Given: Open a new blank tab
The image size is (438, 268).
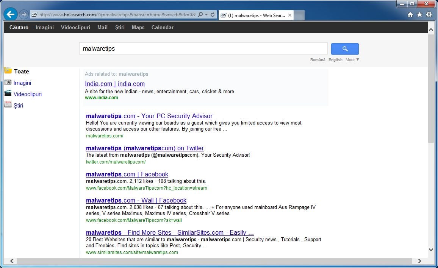Looking at the screenshot, I should pyautogui.click(x=299, y=16).
